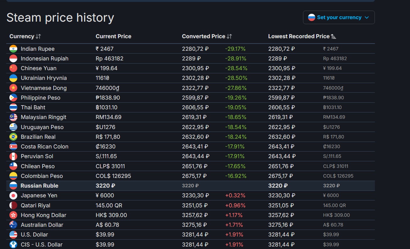The height and width of the screenshot is (249, 410).
Task: Click the Ukrainian Hryvnia flag icon
Action: (x=13, y=78)
